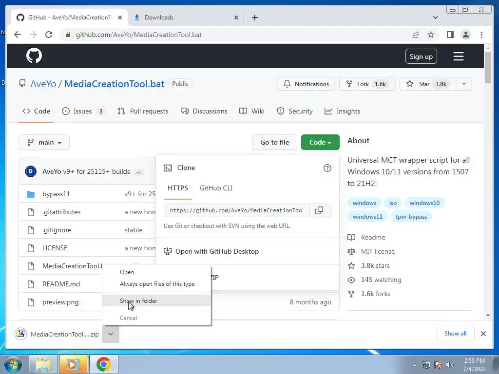The height and width of the screenshot is (374, 499).
Task: Open the hamburger menu in GitHub header
Action: [458, 56]
